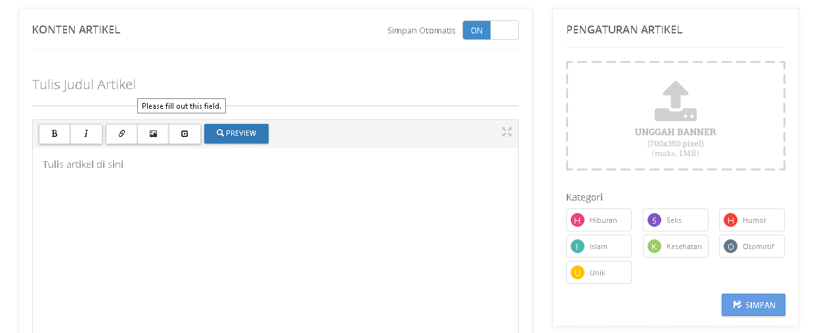Screen dimensions: 813x333
Task: Expand editor to fullscreen
Action: click(507, 132)
